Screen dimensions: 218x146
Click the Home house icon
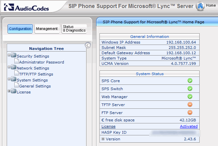point(200,6)
